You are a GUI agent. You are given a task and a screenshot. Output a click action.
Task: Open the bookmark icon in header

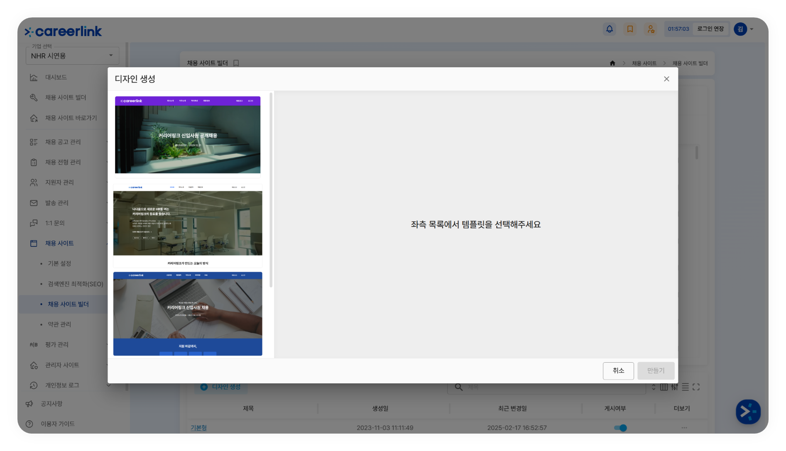coord(630,29)
